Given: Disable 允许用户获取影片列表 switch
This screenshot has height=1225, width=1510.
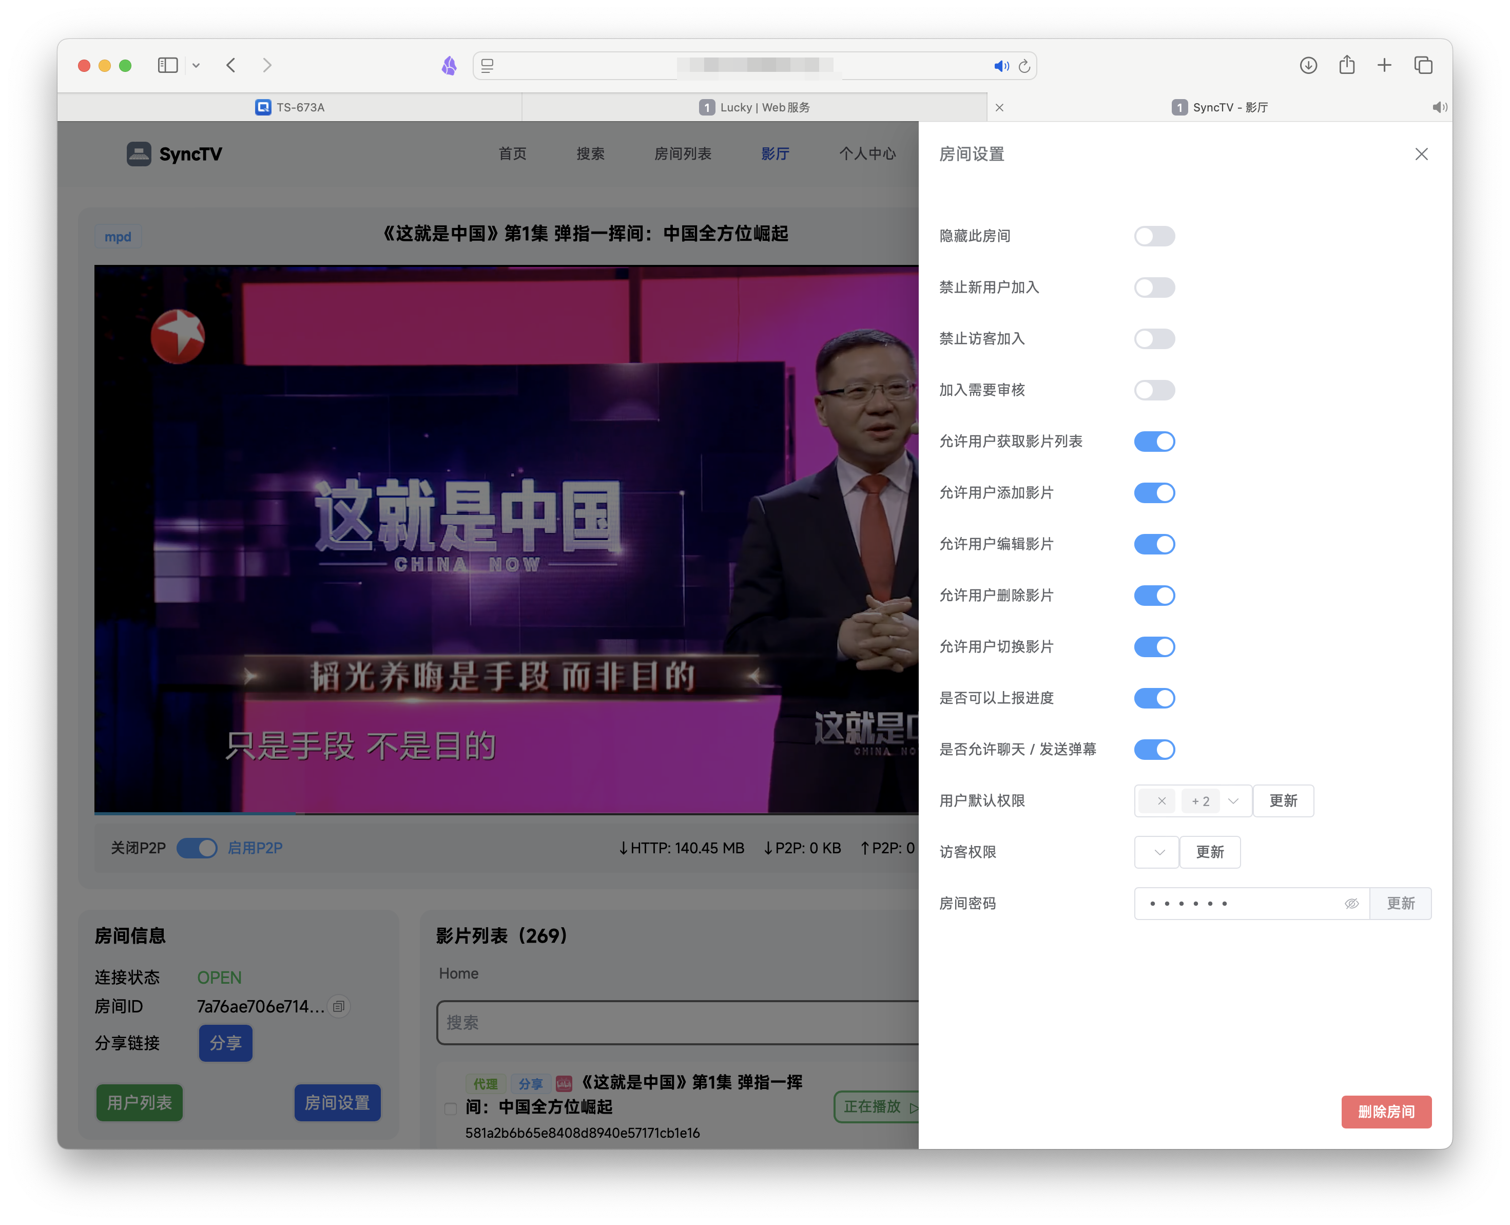Looking at the screenshot, I should pos(1154,442).
